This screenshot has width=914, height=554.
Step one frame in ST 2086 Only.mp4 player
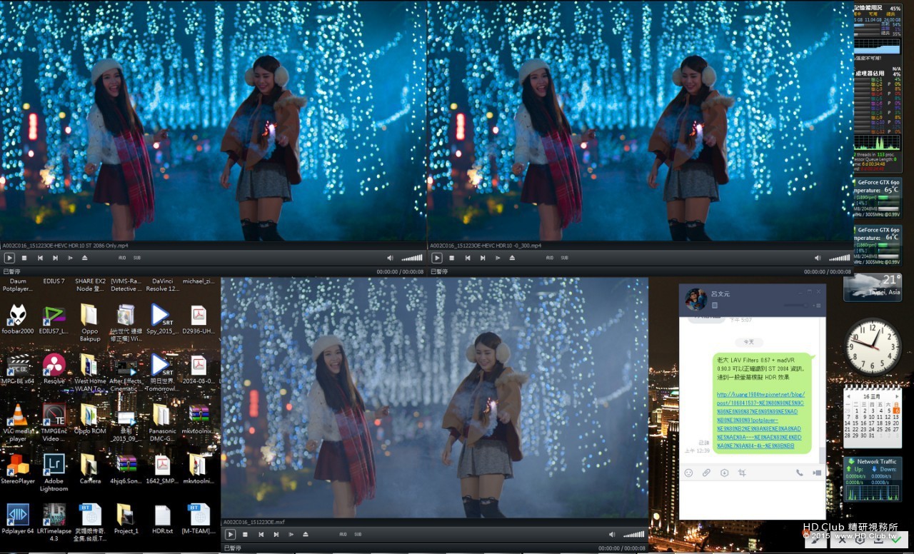tap(70, 258)
